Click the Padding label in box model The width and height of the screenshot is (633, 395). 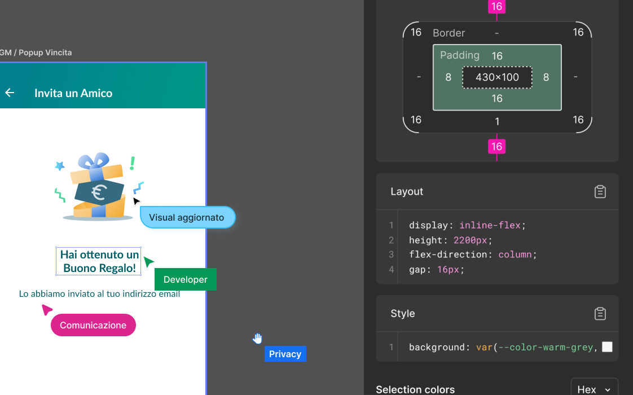click(460, 55)
